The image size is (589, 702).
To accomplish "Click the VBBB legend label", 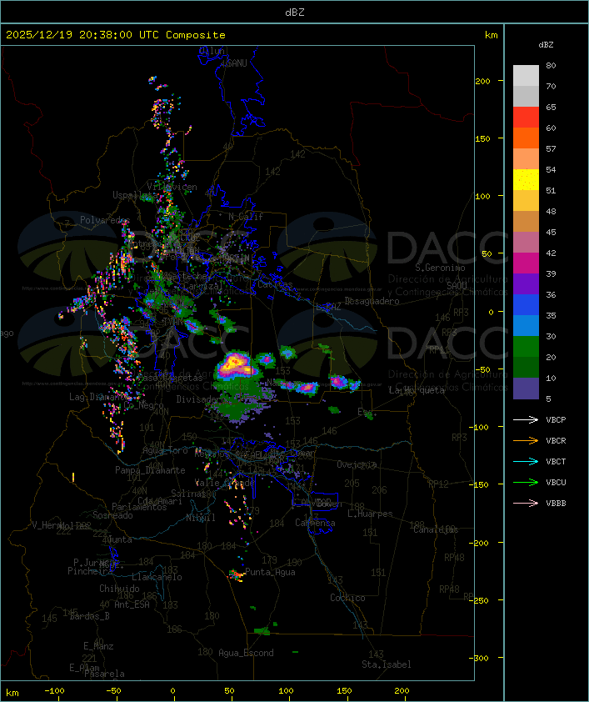I will click(x=556, y=504).
